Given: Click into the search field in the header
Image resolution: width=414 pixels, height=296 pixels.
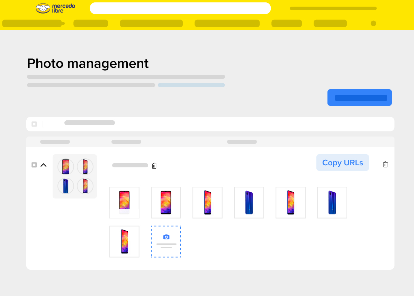Looking at the screenshot, I should [180, 8].
